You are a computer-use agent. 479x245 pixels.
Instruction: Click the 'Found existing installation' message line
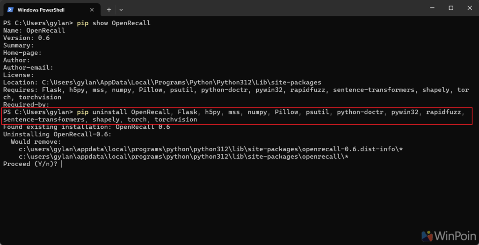point(87,127)
